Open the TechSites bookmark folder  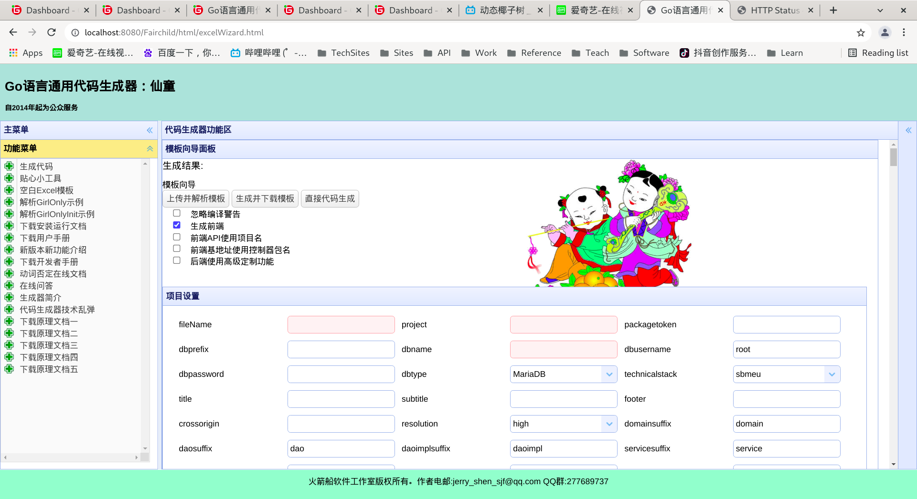343,53
